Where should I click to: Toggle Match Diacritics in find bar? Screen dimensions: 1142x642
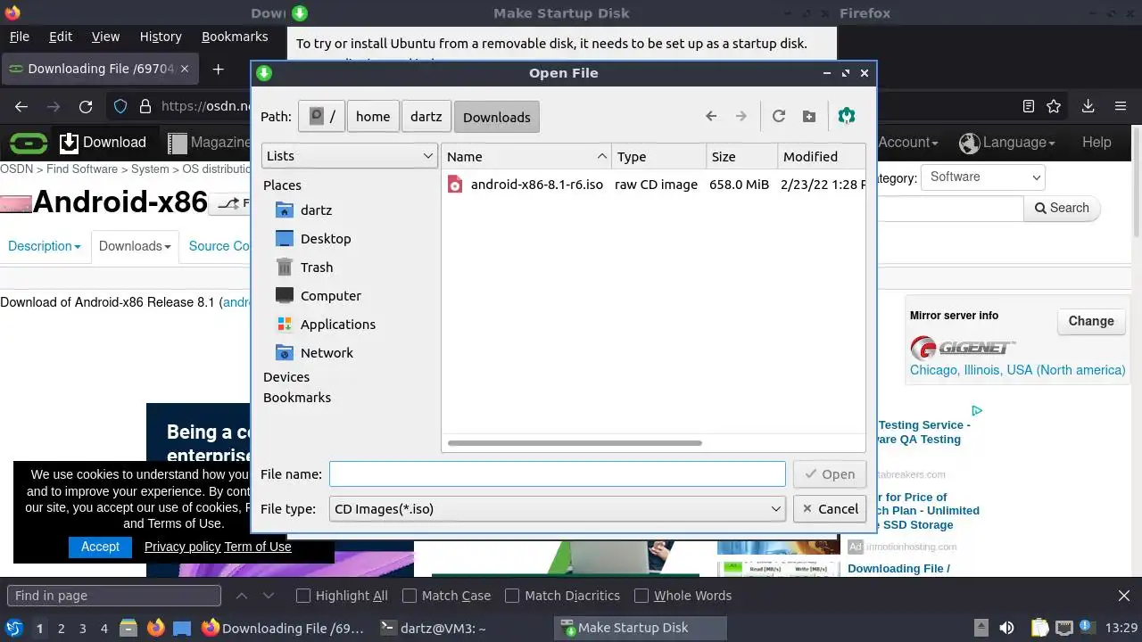tap(562, 596)
